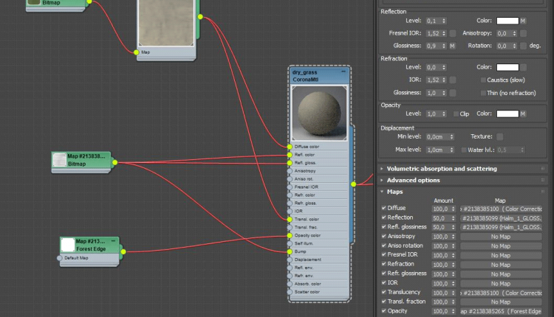Open the Reflection map slot button
Viewport: 554px width, 317px height.
(x=501, y=218)
